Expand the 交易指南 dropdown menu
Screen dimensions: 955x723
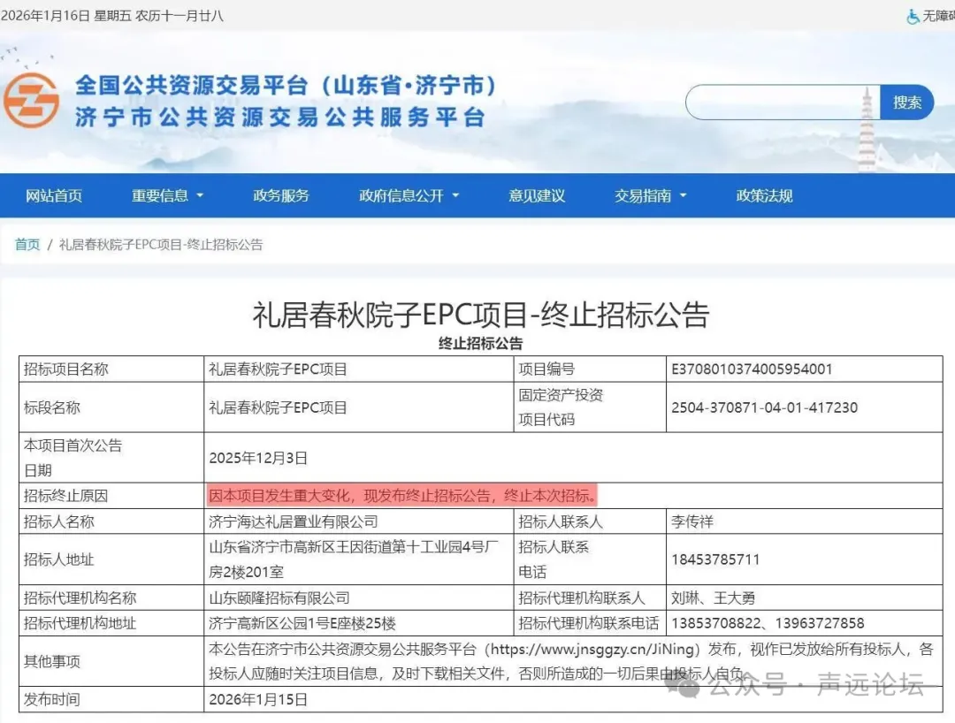650,195
